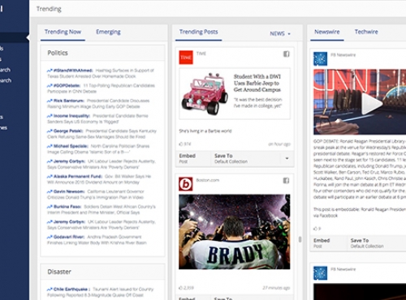The height and width of the screenshot is (300, 406).
Task: Play the CNN debate venue video
Action: click(x=372, y=104)
